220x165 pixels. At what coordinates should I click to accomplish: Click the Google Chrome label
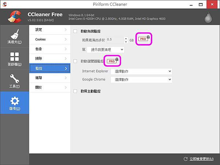pos(94,80)
